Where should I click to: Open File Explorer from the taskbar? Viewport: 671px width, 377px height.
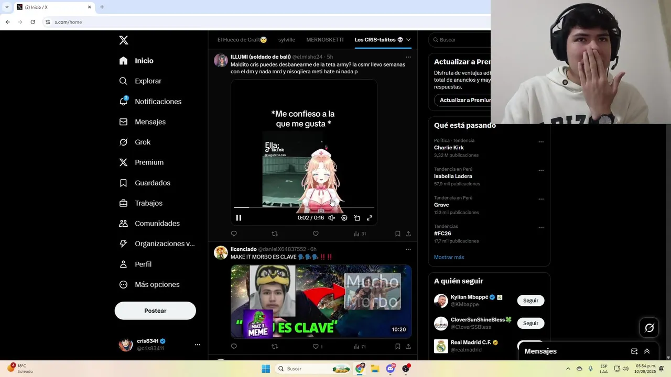pos(375,369)
